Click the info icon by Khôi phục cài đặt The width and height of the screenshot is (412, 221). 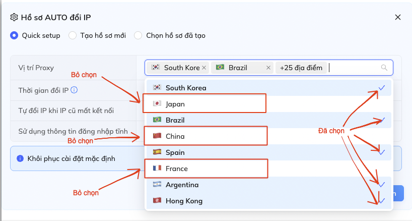point(20,158)
